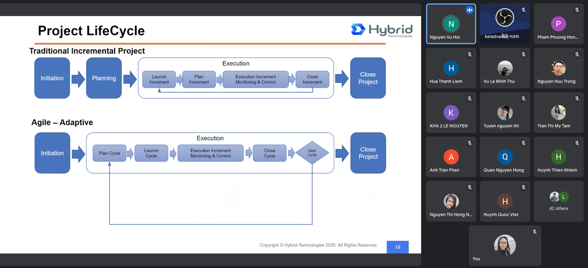Viewport: 588px width, 268px height.
Task: Click Tran Thi My Tam's profile photo
Action: pyautogui.click(x=559, y=113)
